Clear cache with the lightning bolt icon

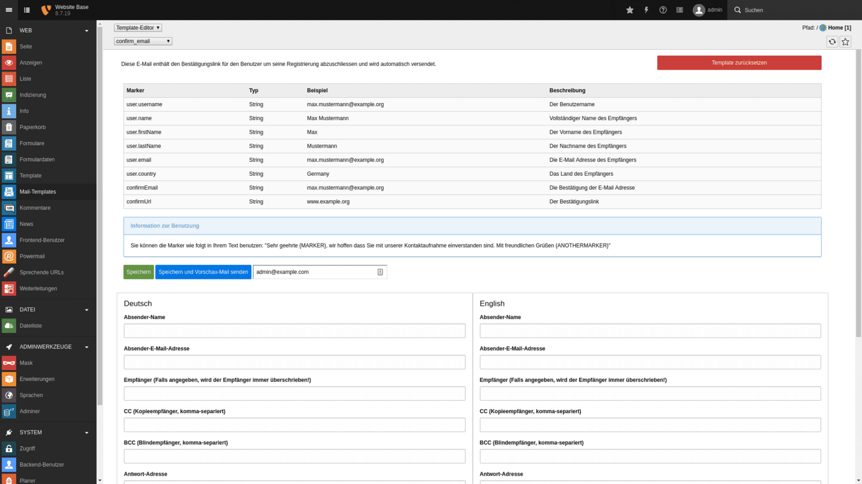pos(646,10)
